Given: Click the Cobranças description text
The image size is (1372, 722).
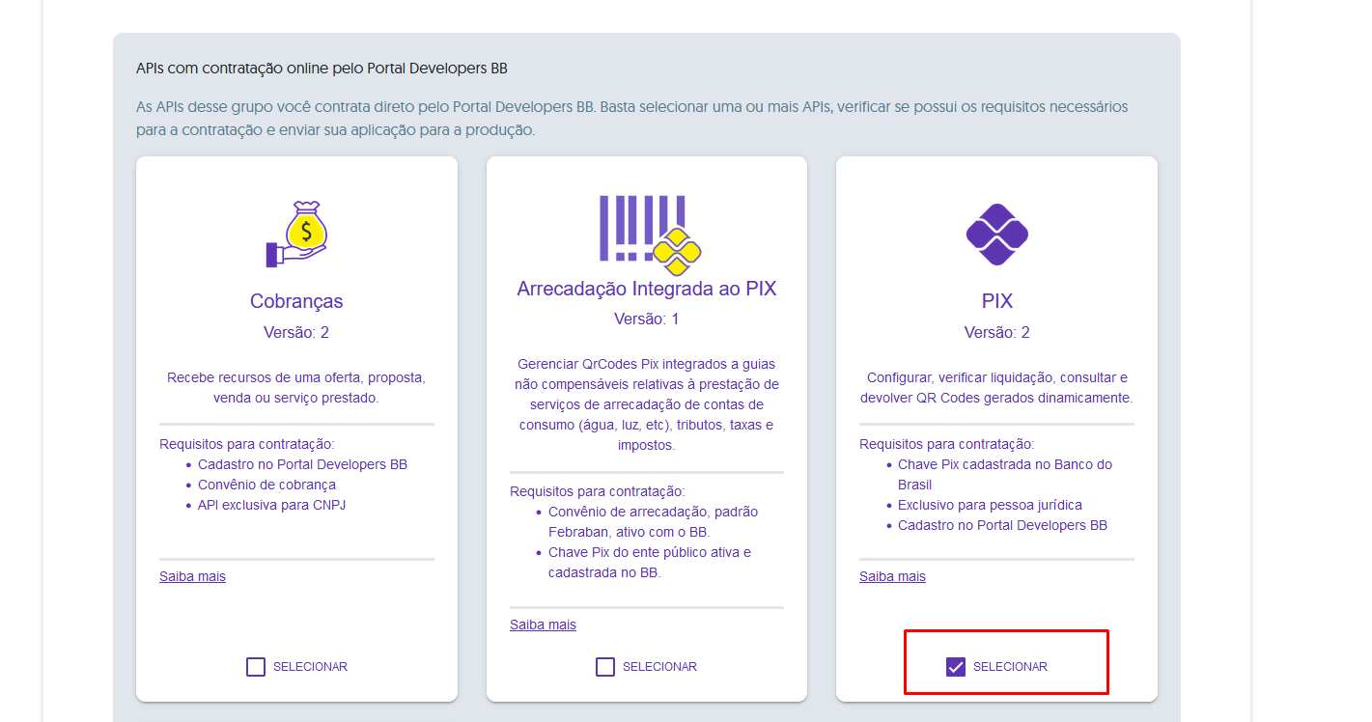Looking at the screenshot, I should 296,387.
